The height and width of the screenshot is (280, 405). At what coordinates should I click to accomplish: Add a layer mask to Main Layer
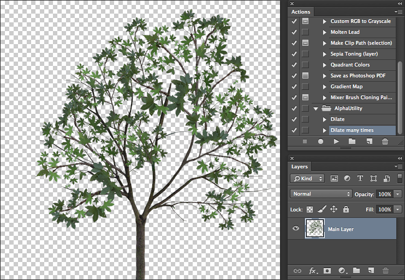click(x=327, y=270)
